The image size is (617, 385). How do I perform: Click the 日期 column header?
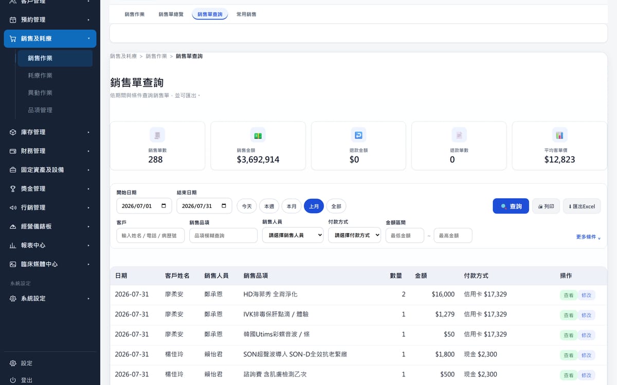click(121, 276)
